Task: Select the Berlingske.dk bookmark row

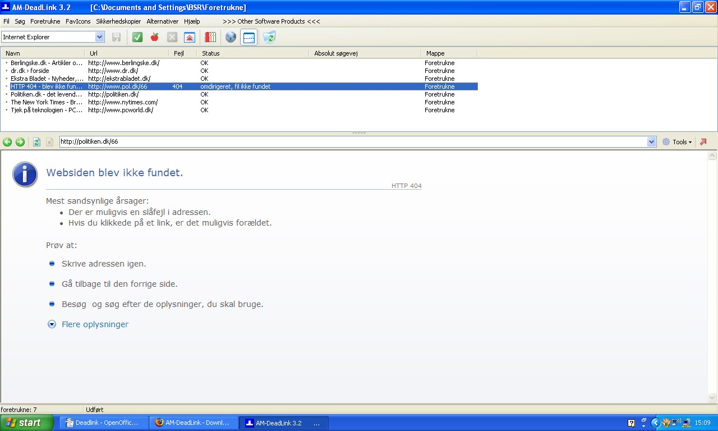Action: click(x=239, y=63)
